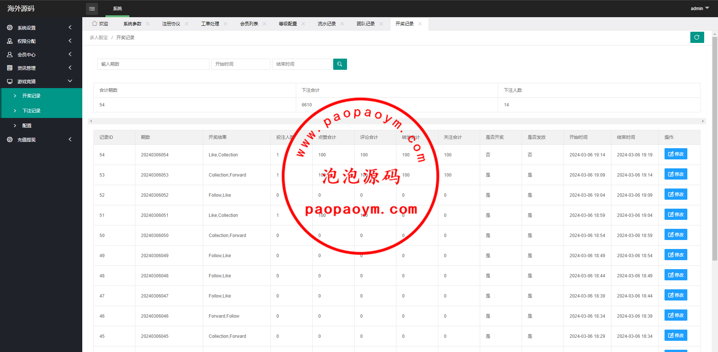This screenshot has width=718, height=352.
Task: Click 修改 button for record 50
Action: click(x=675, y=235)
